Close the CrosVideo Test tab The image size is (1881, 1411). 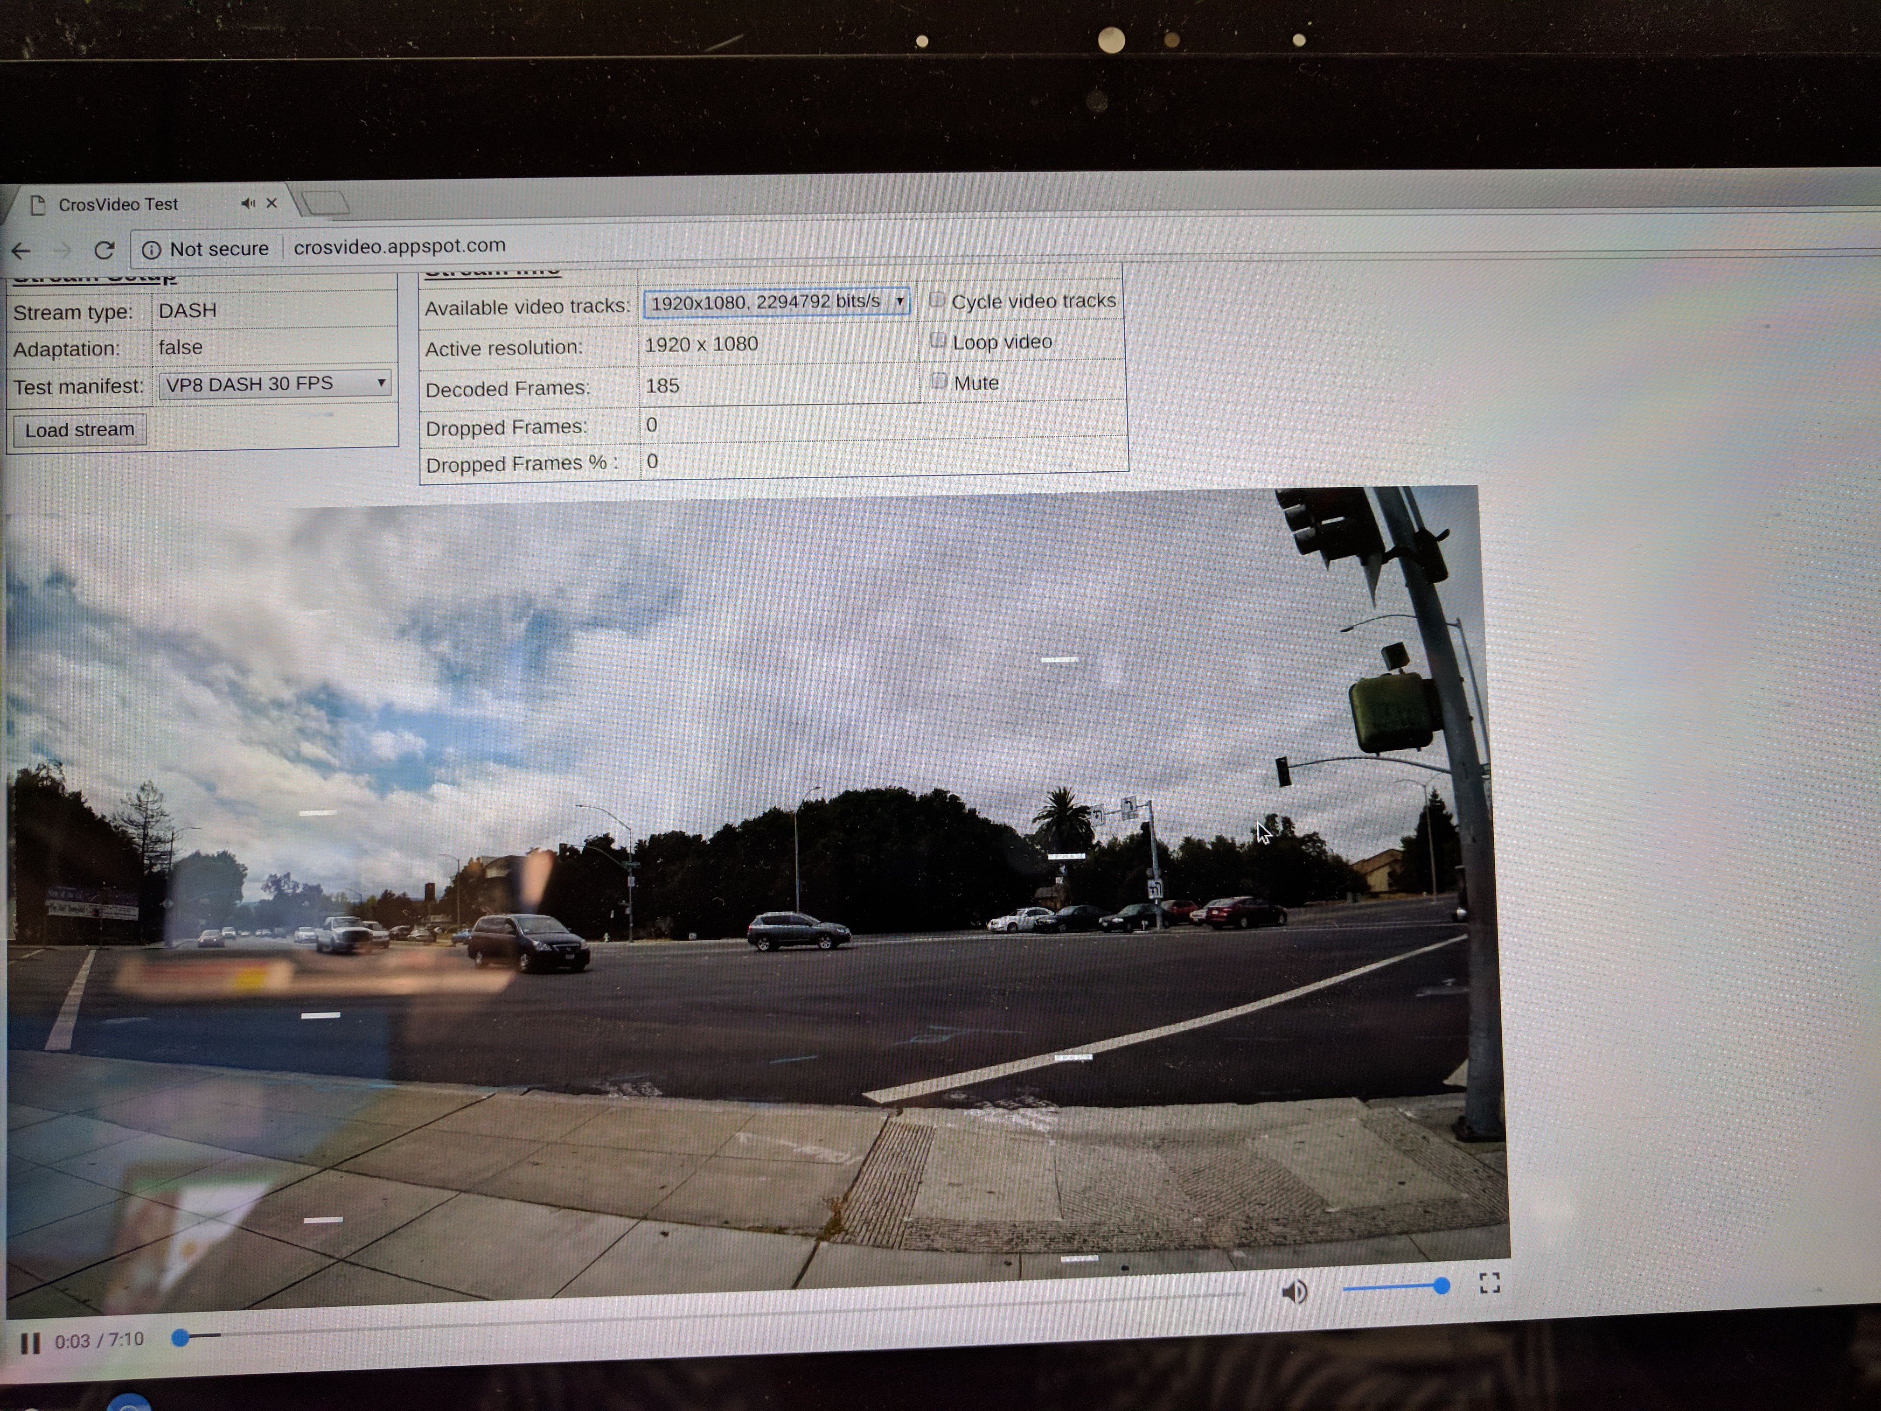point(272,203)
